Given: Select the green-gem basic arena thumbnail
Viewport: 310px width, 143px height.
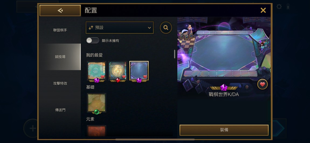Looking at the screenshot, I should pyautogui.click(x=97, y=103).
